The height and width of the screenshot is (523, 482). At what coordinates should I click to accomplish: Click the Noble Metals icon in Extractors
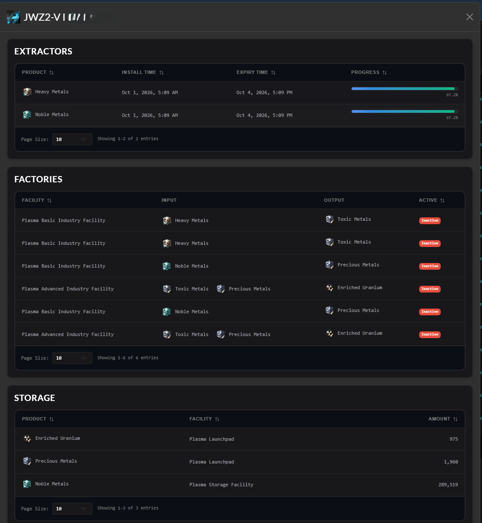[27, 114]
